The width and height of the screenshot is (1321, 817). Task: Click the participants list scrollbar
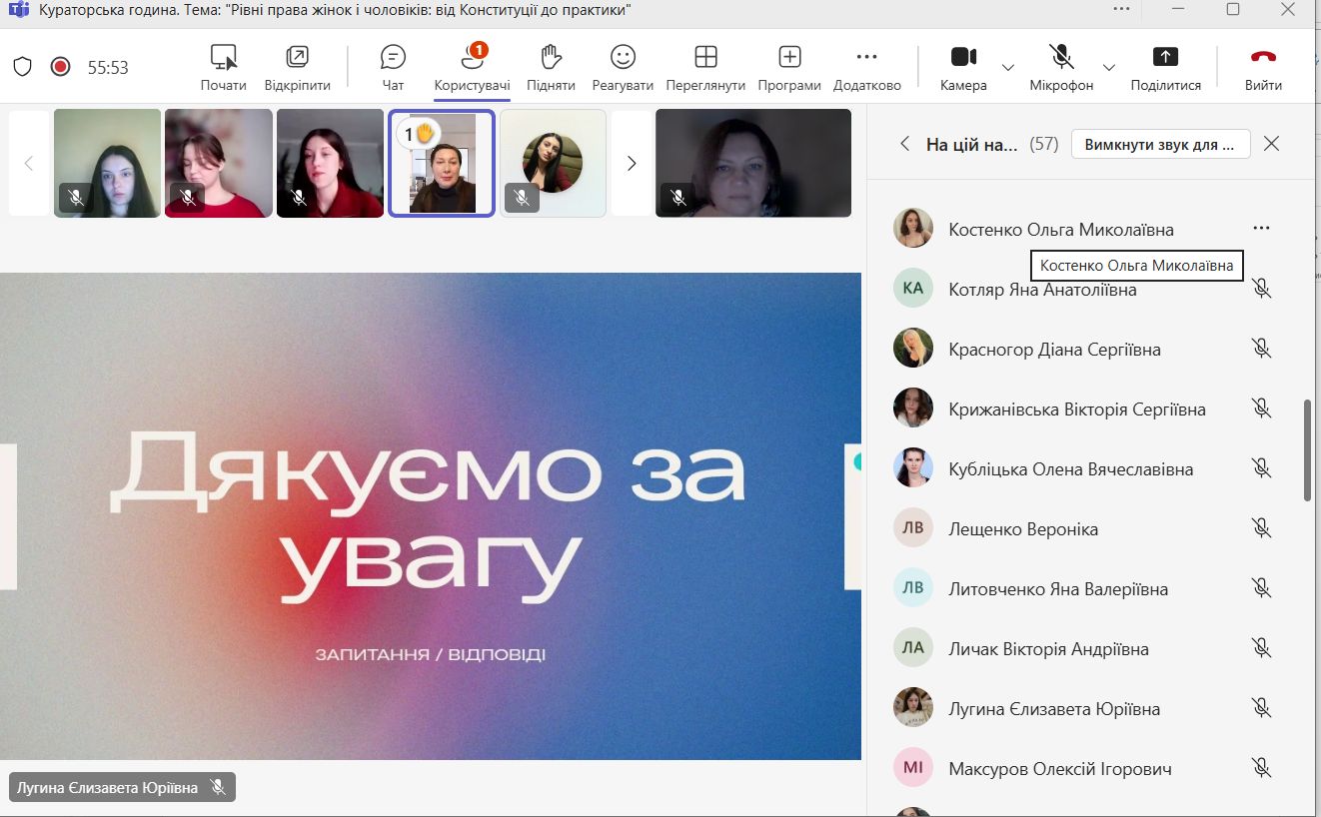[x=1307, y=449]
